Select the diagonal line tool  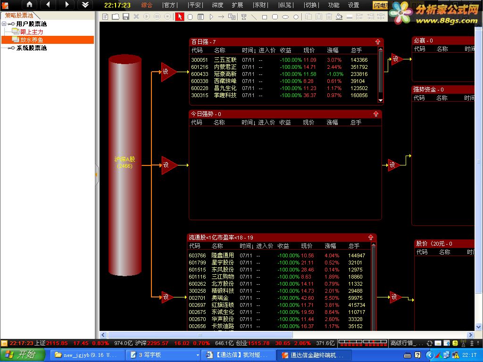pos(254,17)
